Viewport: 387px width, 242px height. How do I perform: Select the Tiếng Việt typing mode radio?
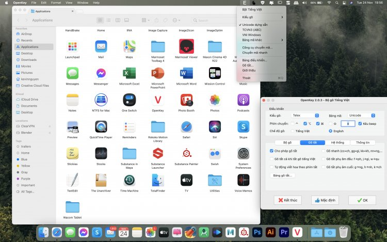point(293,131)
